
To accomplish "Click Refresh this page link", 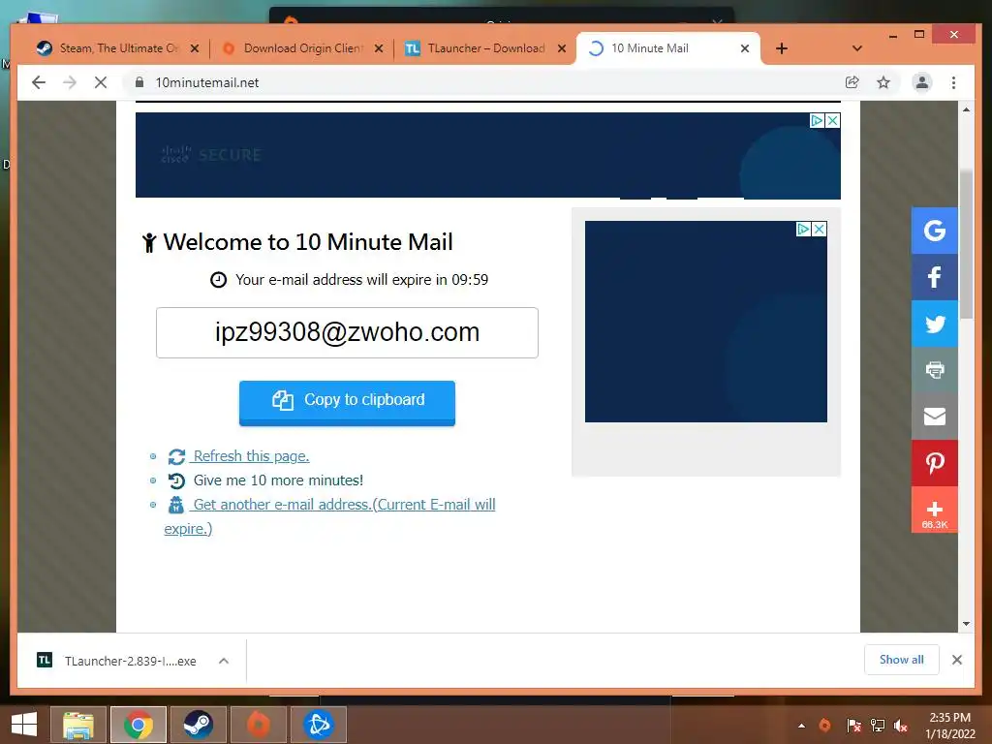I will click(x=251, y=456).
